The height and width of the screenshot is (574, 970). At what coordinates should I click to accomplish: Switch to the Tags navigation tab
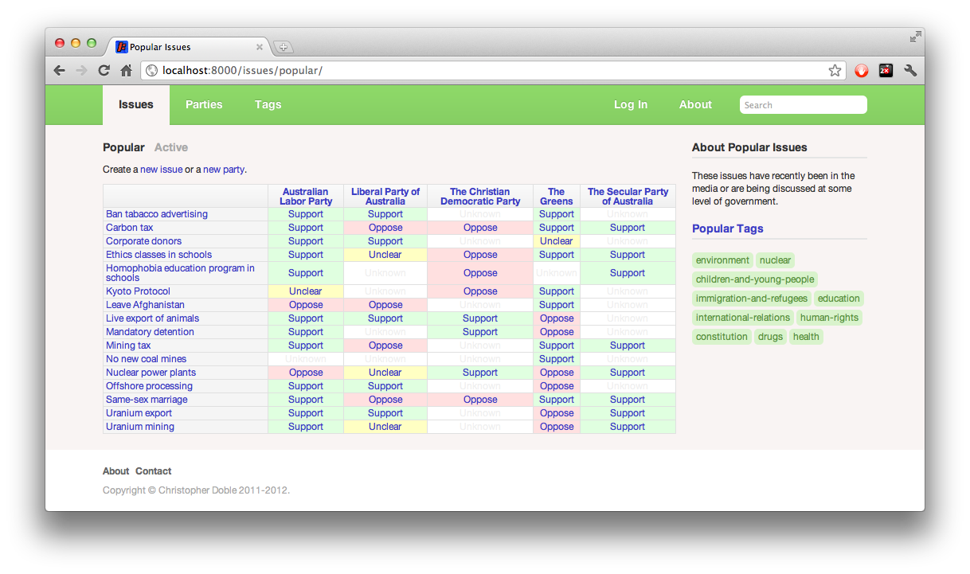tap(268, 105)
